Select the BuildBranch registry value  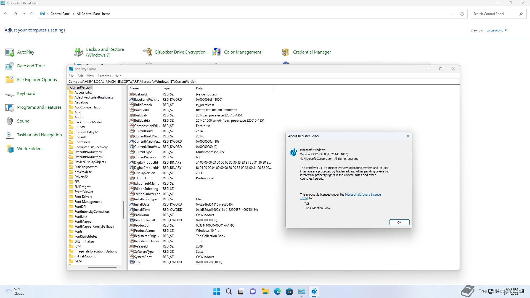point(143,105)
